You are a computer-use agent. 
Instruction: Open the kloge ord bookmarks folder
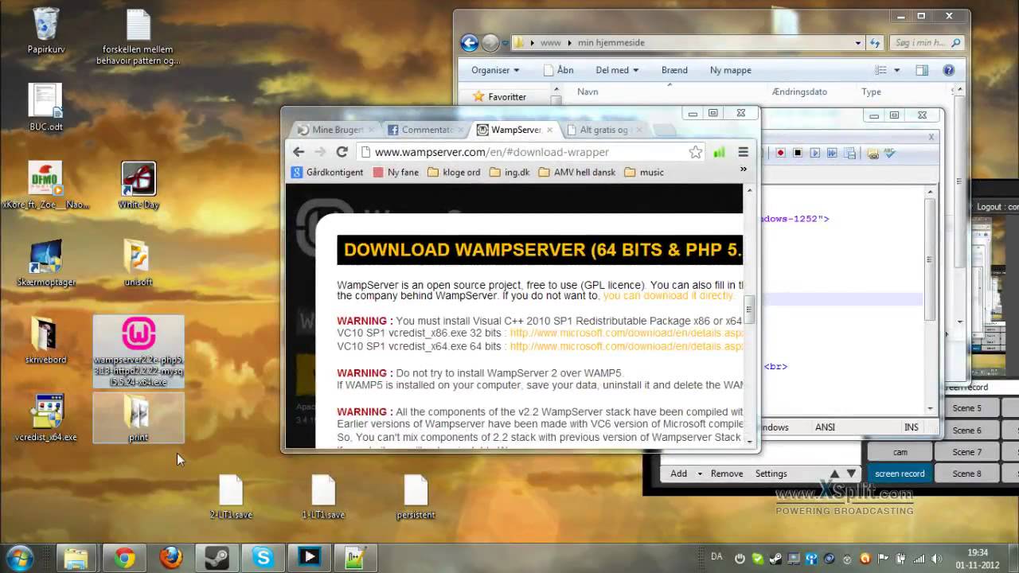[x=454, y=172]
